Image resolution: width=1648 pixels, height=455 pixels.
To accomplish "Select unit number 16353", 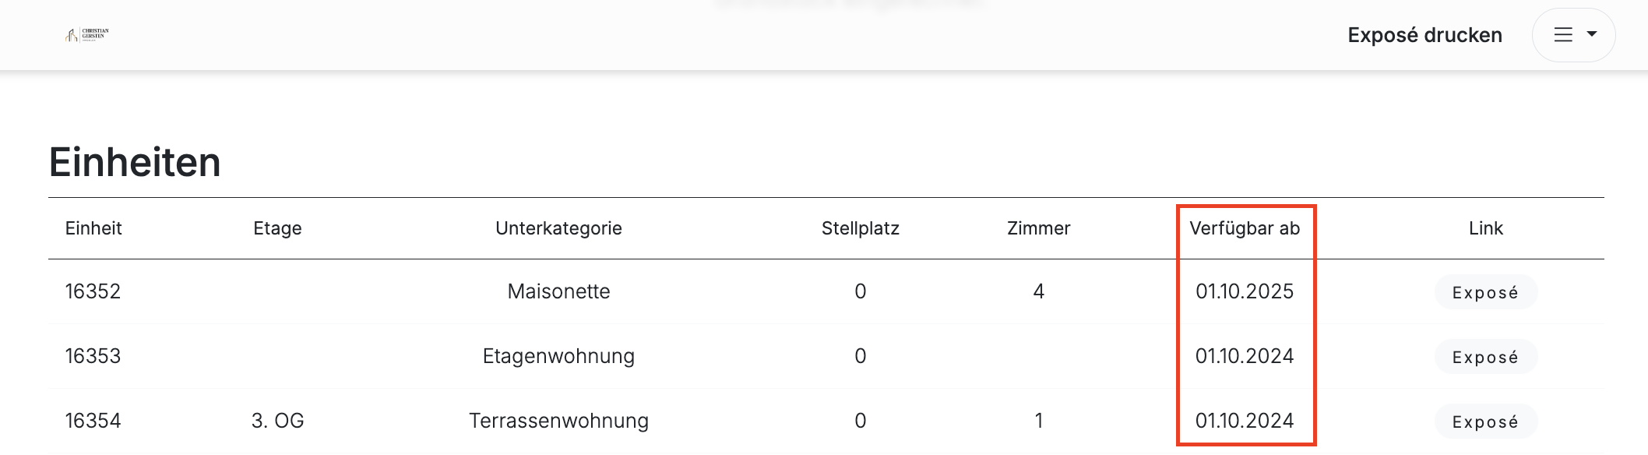I will click(93, 356).
